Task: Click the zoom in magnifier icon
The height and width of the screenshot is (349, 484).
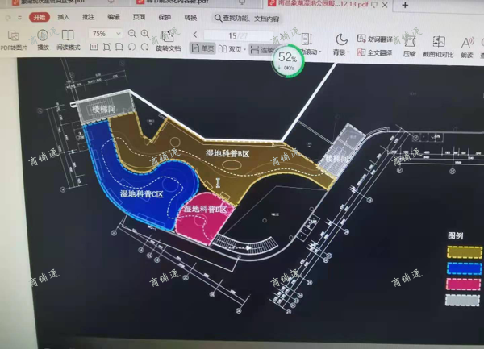Action: click(145, 34)
